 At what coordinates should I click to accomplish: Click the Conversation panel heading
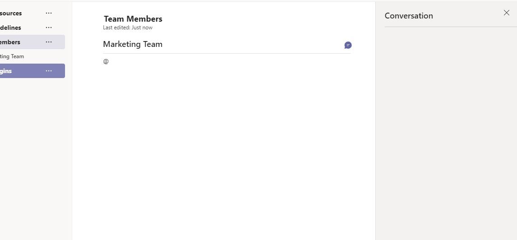[x=409, y=16]
